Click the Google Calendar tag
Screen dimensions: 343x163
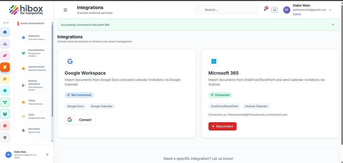pos(102,106)
